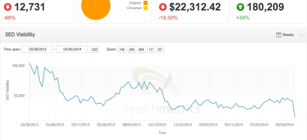Viewport: 307px width, 140px height.
Task: Click the 09/28/2014 x-axis label
Action: coord(284,125)
